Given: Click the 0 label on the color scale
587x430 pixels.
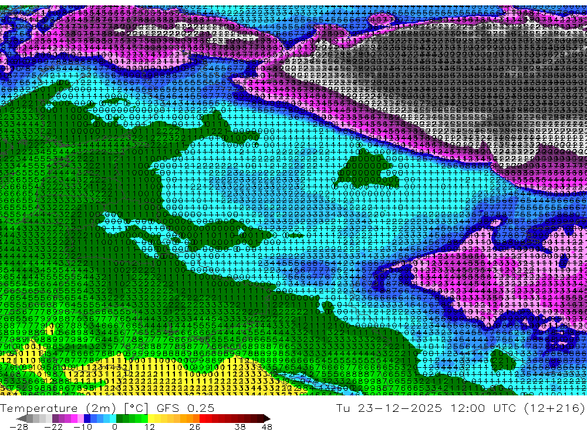Looking at the screenshot, I should [x=114, y=426].
